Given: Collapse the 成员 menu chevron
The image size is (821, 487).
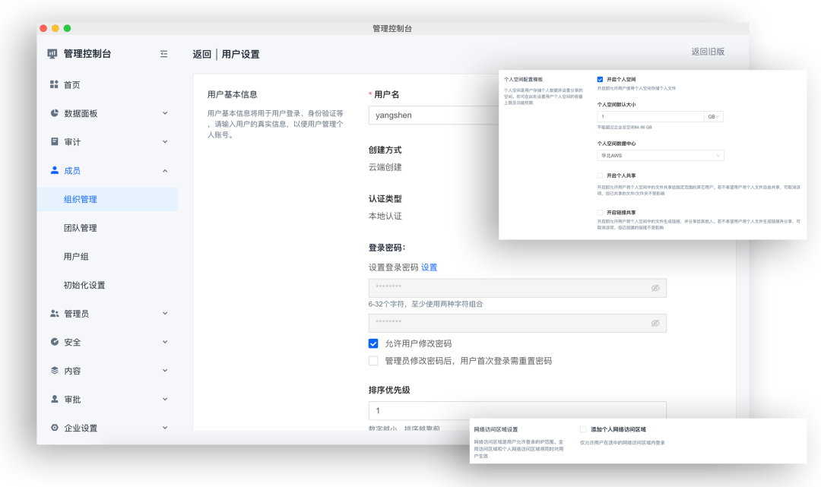Looking at the screenshot, I should pos(165,170).
